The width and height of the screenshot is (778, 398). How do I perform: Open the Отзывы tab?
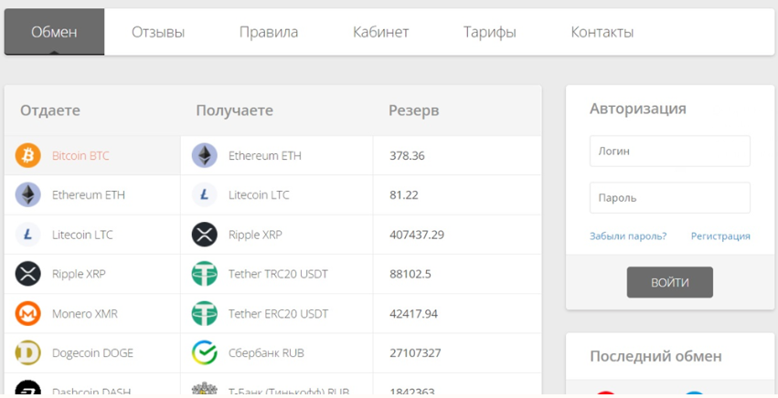[x=158, y=33]
